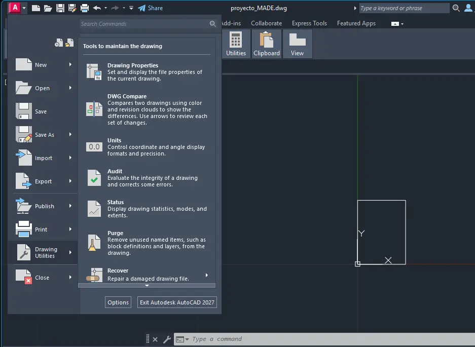The image size is (475, 347).
Task: Expand the Export submenu arrow
Action: pos(70,181)
